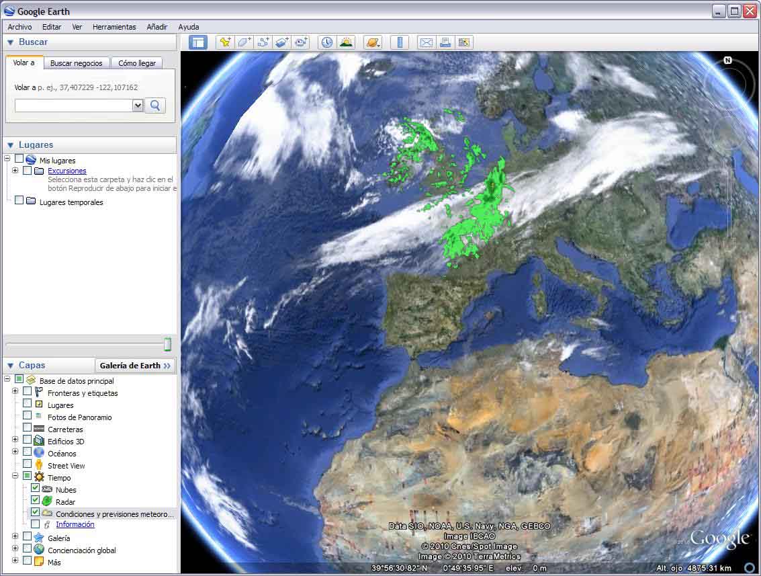Click the places opacity slider handle
761x576 pixels.
[167, 344]
